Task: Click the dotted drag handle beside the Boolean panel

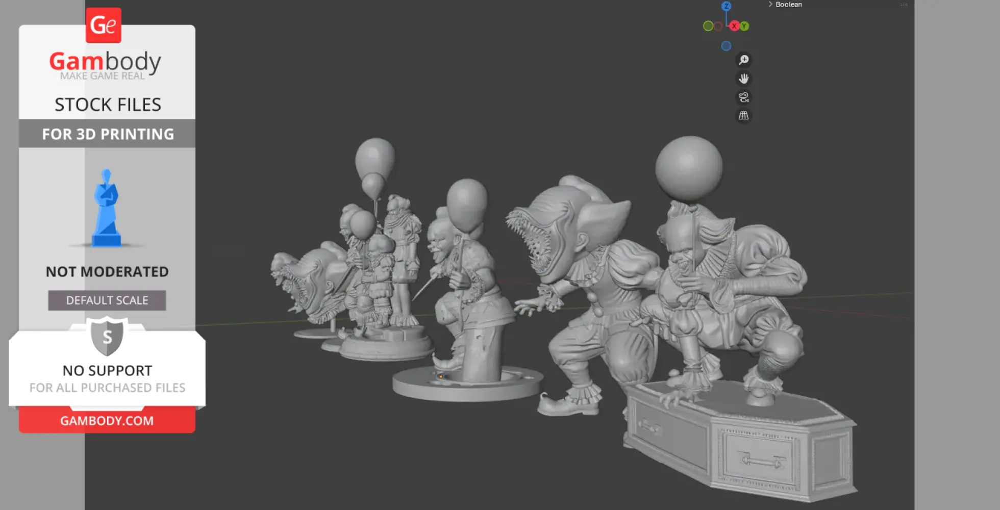Action: click(904, 4)
